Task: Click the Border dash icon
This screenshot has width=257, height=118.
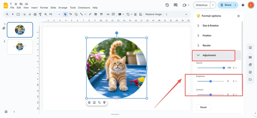Action: point(101,14)
